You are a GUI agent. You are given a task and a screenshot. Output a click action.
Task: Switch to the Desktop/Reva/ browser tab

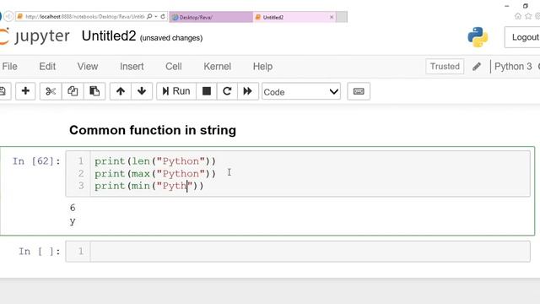tap(211, 17)
